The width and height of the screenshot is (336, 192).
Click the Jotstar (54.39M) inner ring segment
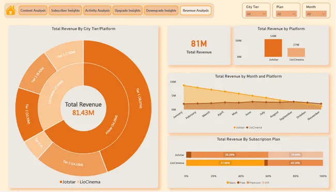pyautogui.click(x=112, y=125)
